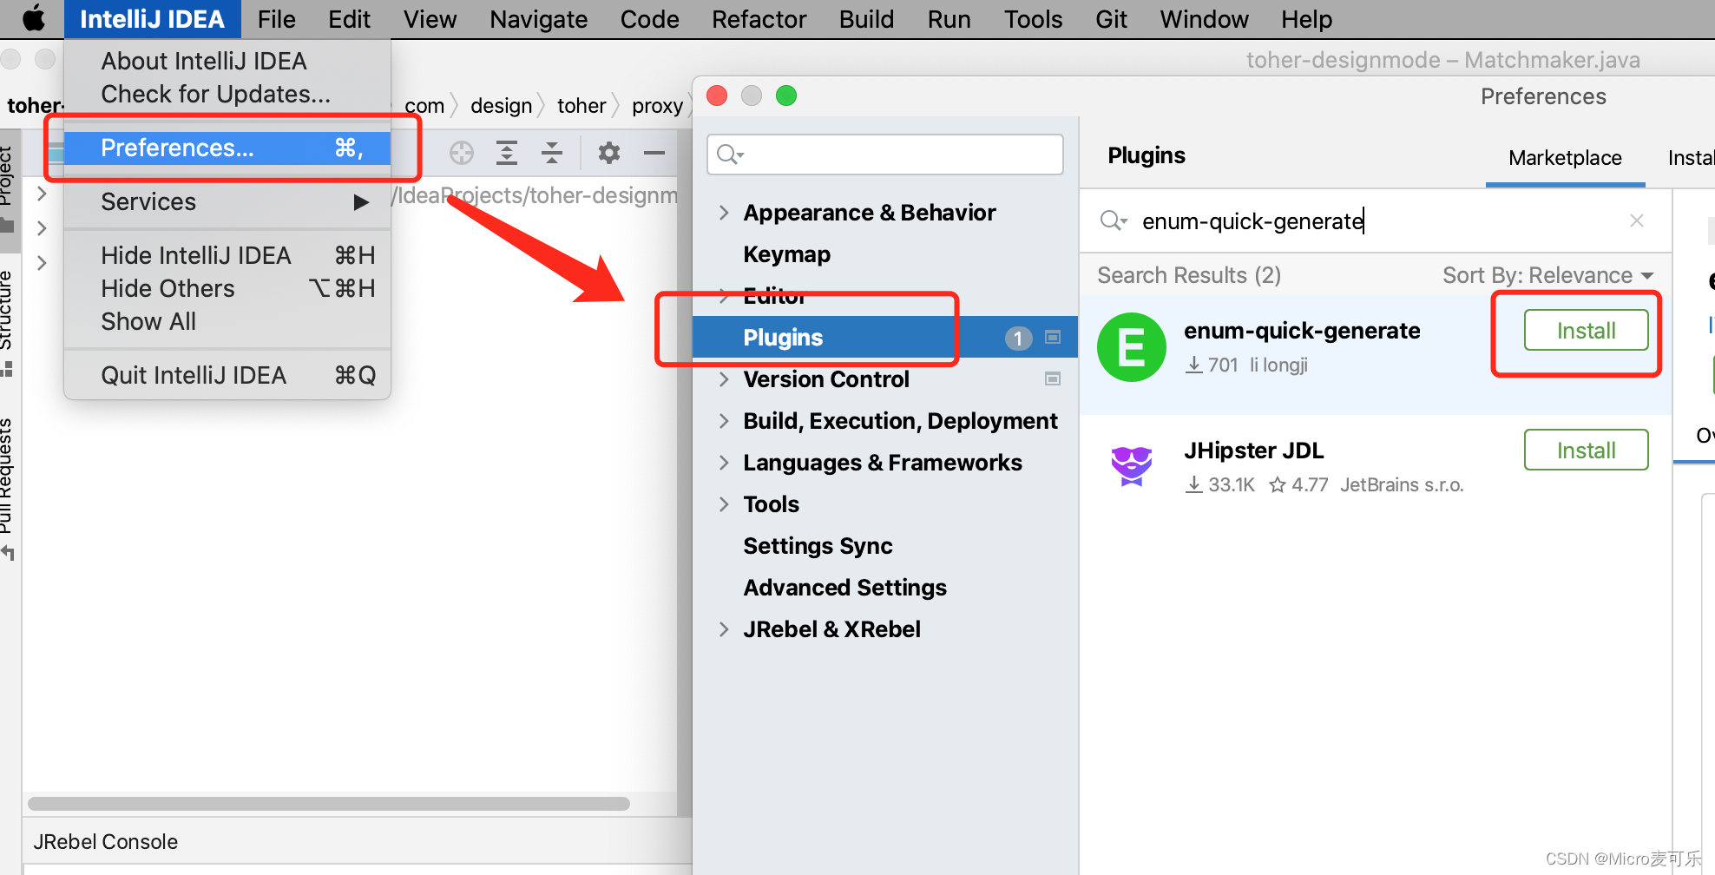Select the Plugins settings category
Viewport: 1715px width, 875px height.
click(884, 338)
